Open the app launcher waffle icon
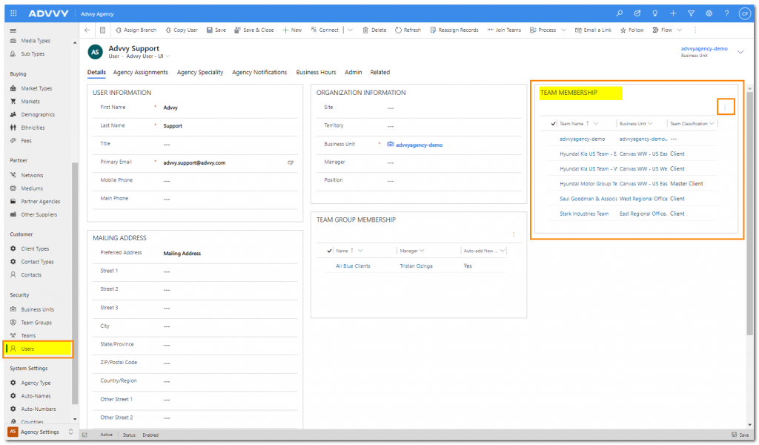 (x=13, y=13)
